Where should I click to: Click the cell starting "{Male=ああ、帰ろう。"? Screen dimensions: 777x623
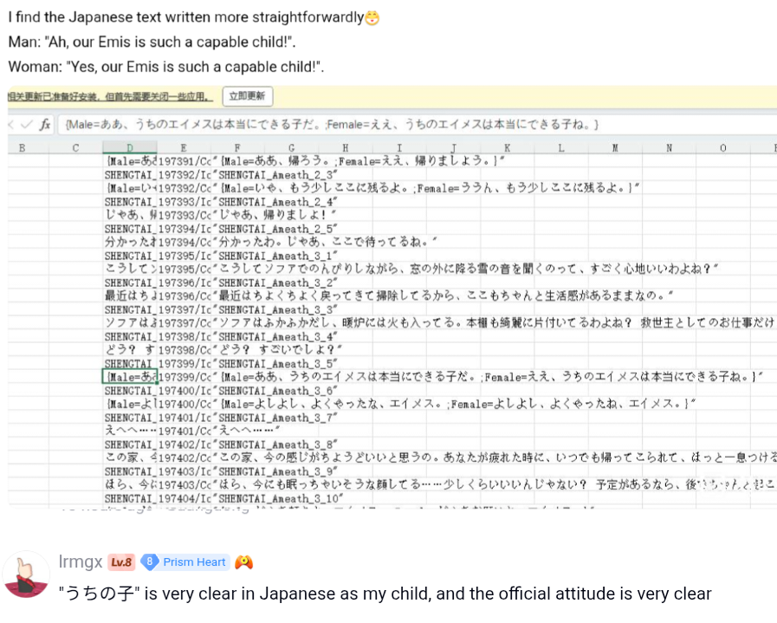tap(359, 161)
